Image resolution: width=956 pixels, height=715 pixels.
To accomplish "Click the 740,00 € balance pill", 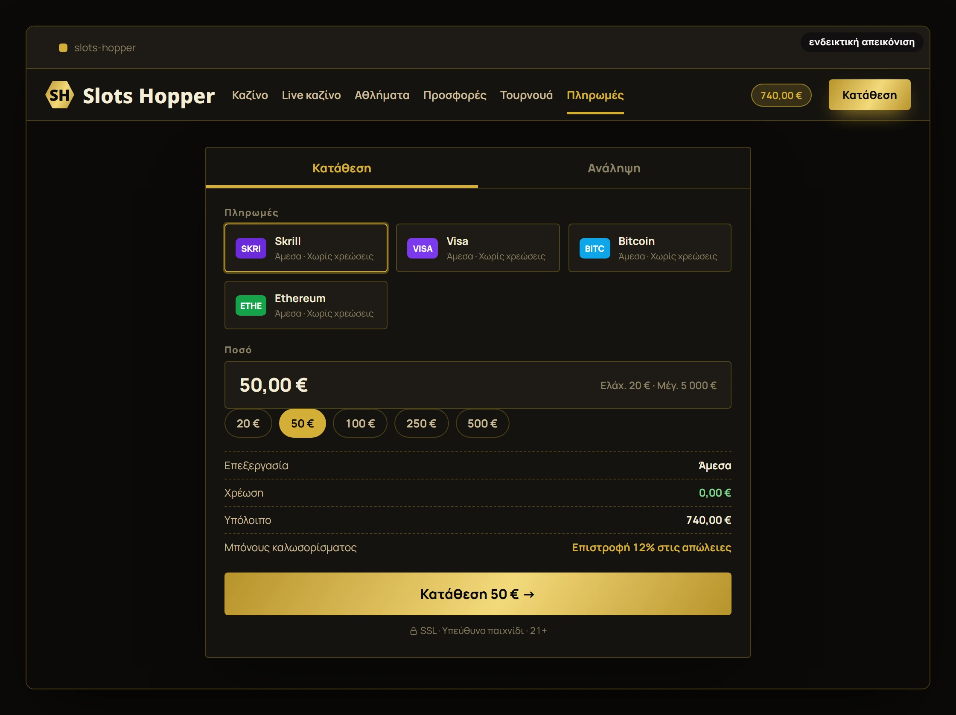I will pyautogui.click(x=781, y=95).
